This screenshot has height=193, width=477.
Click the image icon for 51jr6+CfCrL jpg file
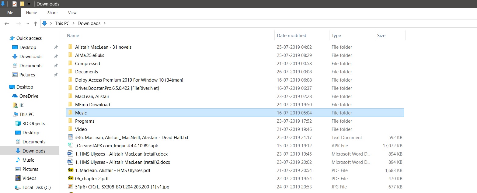(x=71, y=187)
